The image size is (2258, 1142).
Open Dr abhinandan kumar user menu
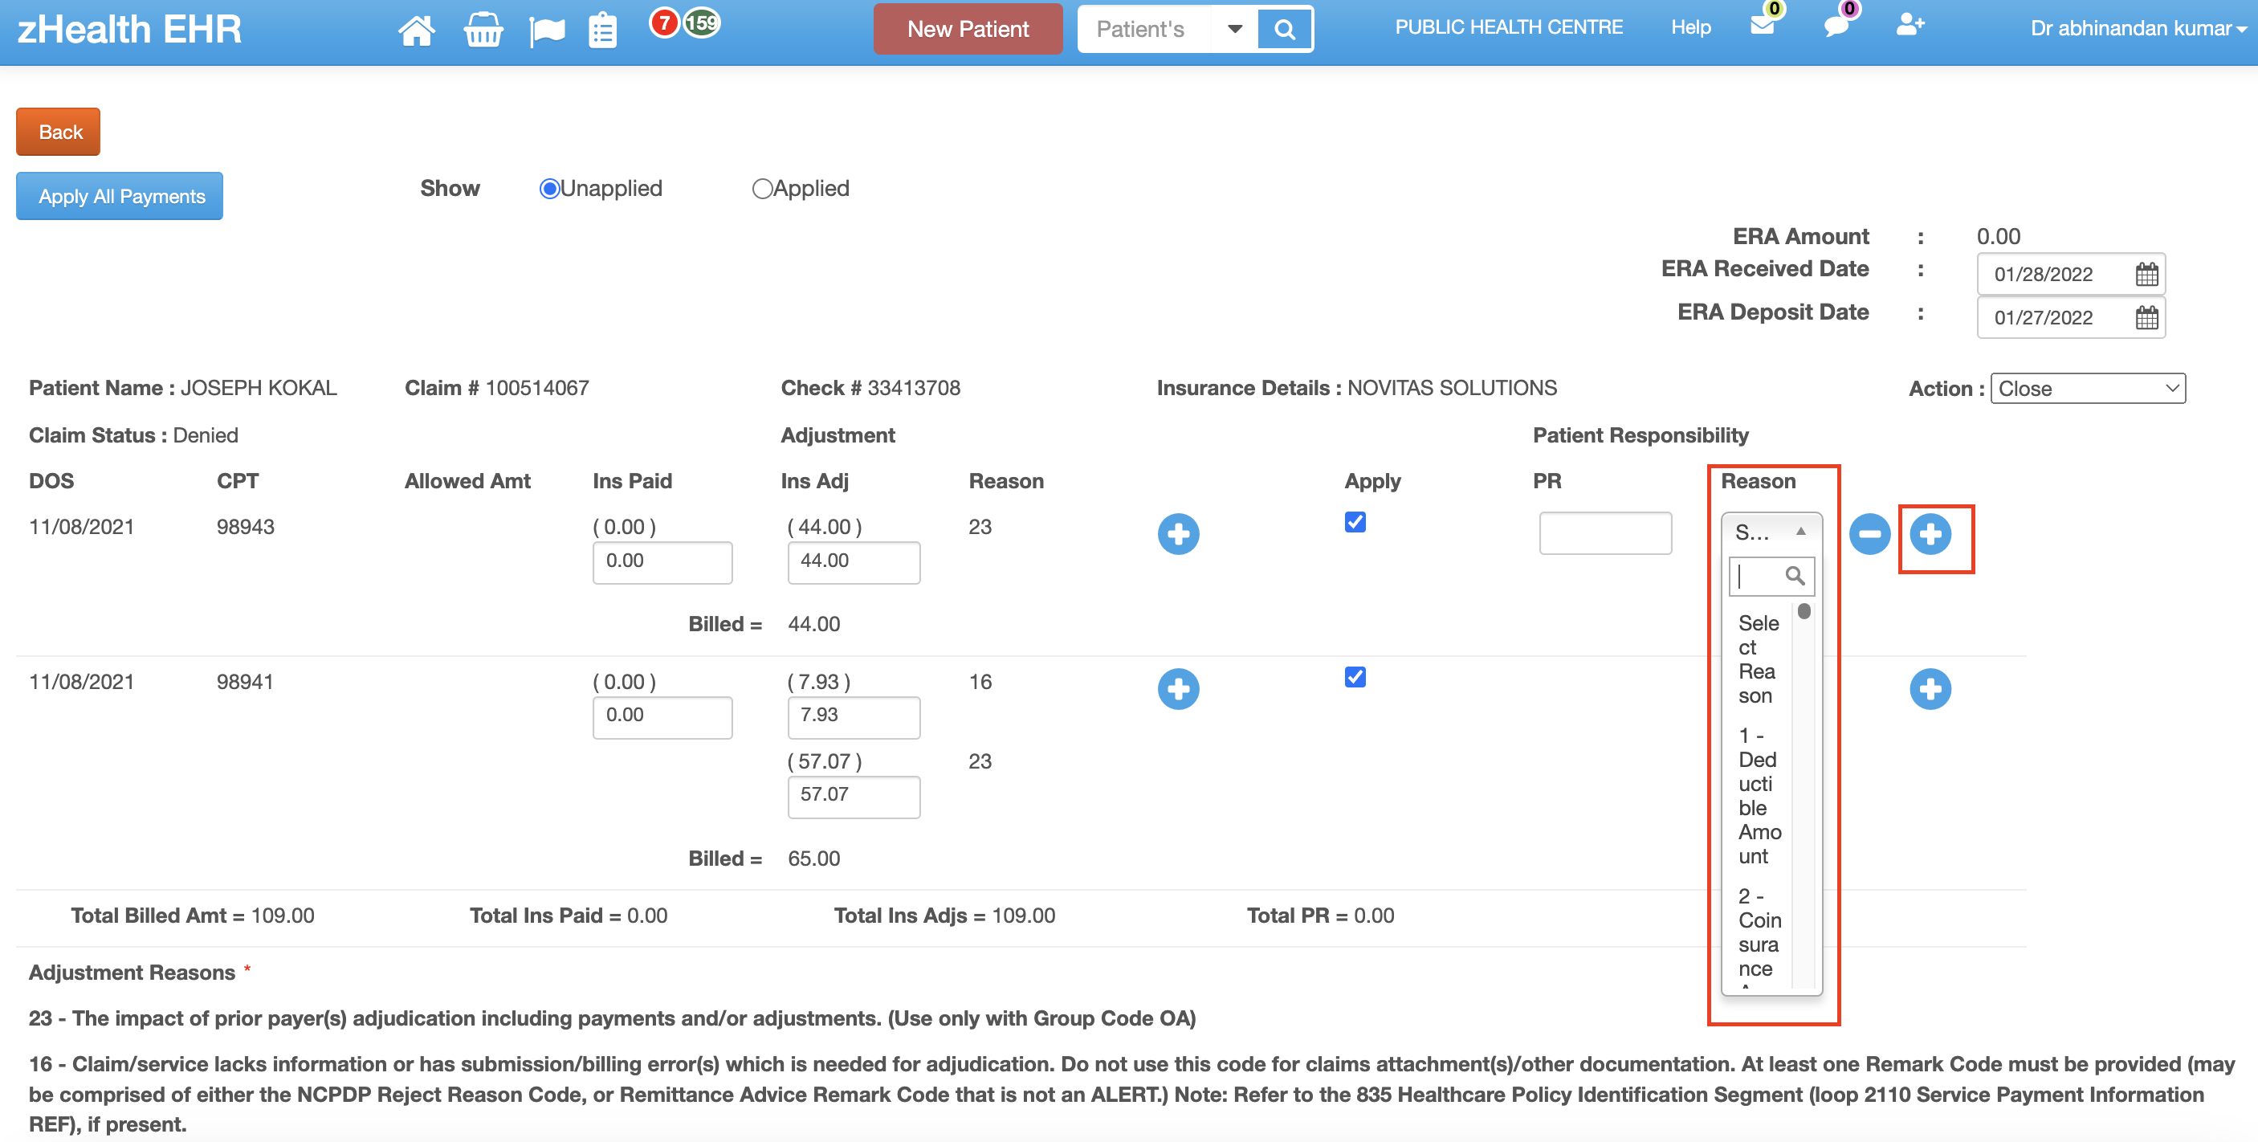pyautogui.click(x=2138, y=29)
